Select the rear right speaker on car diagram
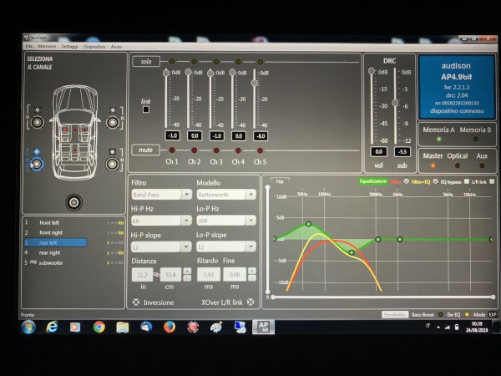 [112, 164]
